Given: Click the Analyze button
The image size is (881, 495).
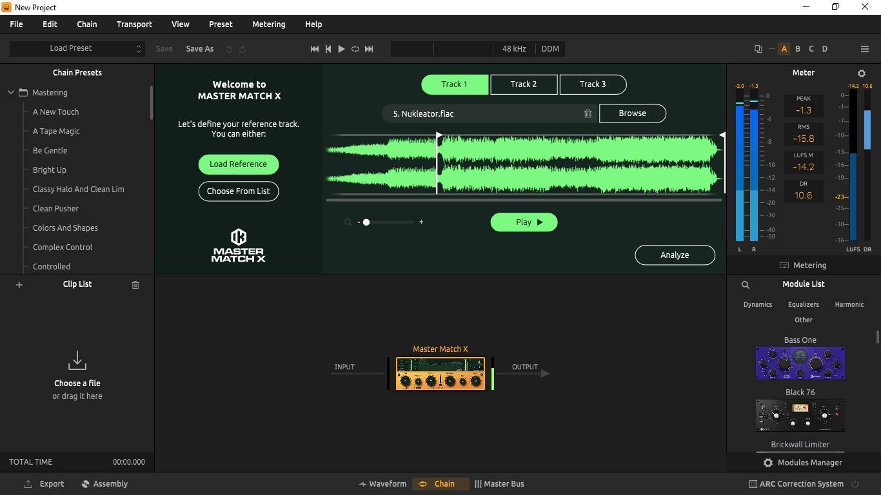Looking at the screenshot, I should (675, 255).
